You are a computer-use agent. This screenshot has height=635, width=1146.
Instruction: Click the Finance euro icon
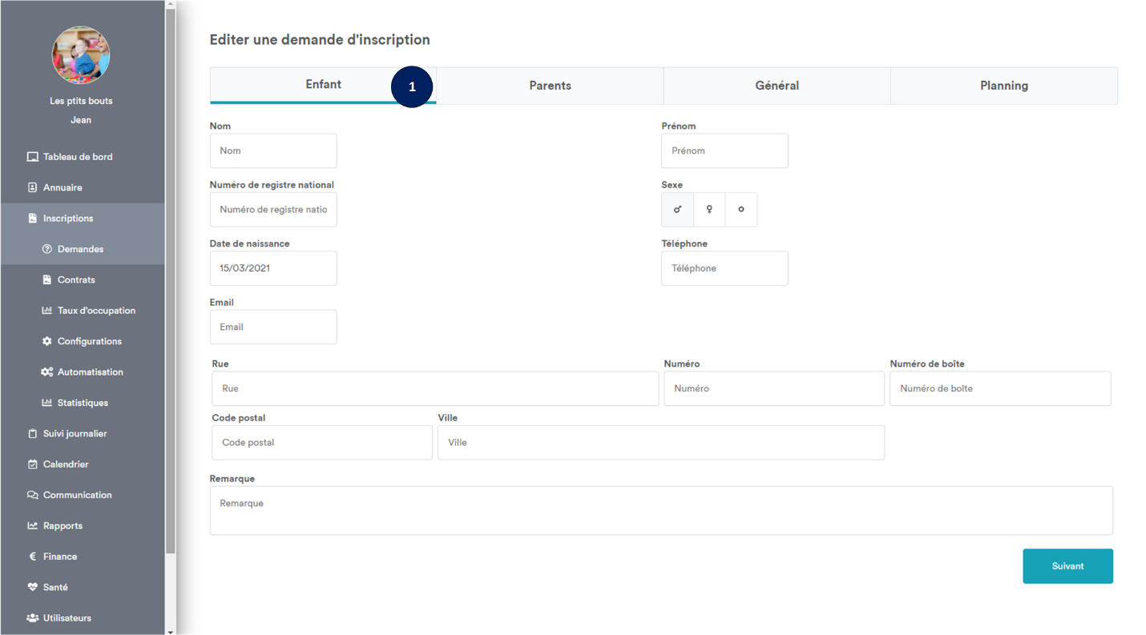(x=32, y=557)
